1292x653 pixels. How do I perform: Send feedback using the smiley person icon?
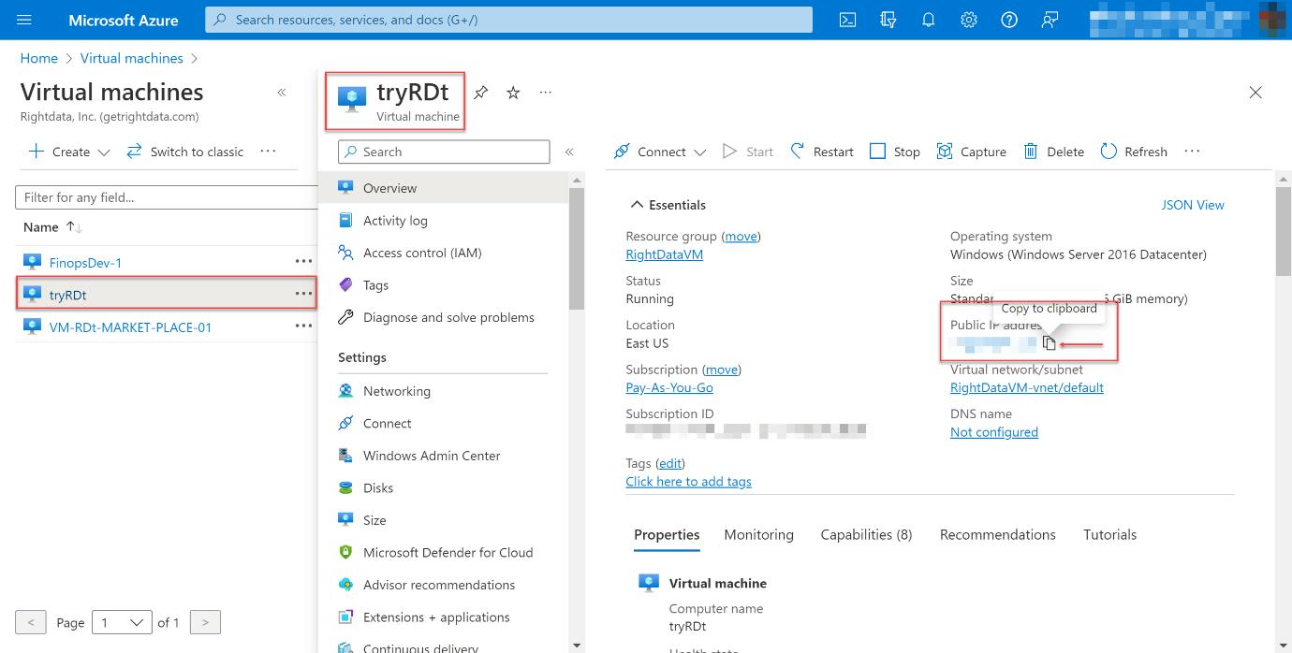click(x=1050, y=20)
